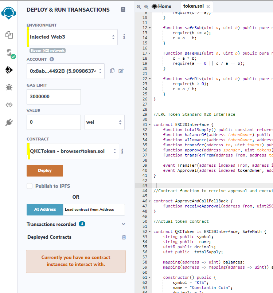Click the Gas Limit input field
Image resolution: width=273 pixels, height=293 pixels.
54,96
